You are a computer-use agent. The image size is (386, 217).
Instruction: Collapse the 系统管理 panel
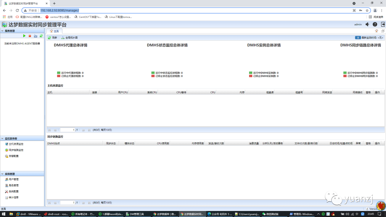pos(2,174)
